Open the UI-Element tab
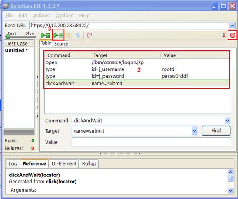The width and height of the screenshot is (238, 199). tap(64, 164)
